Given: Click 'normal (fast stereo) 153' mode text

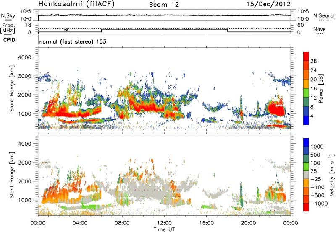Looking at the screenshot, I should coord(73,41).
